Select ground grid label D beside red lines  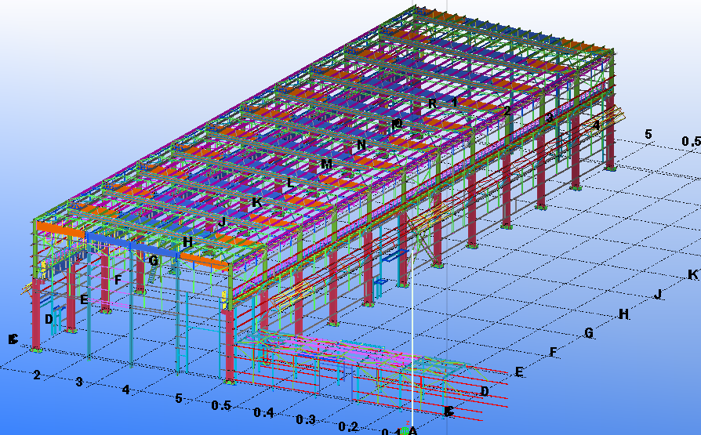click(x=485, y=392)
